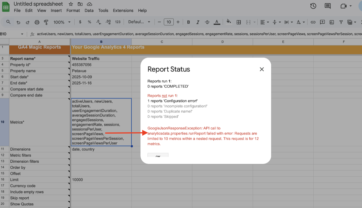Insert link using the chain icon
This screenshot has height=208, width=362.
click(x=313, y=22)
